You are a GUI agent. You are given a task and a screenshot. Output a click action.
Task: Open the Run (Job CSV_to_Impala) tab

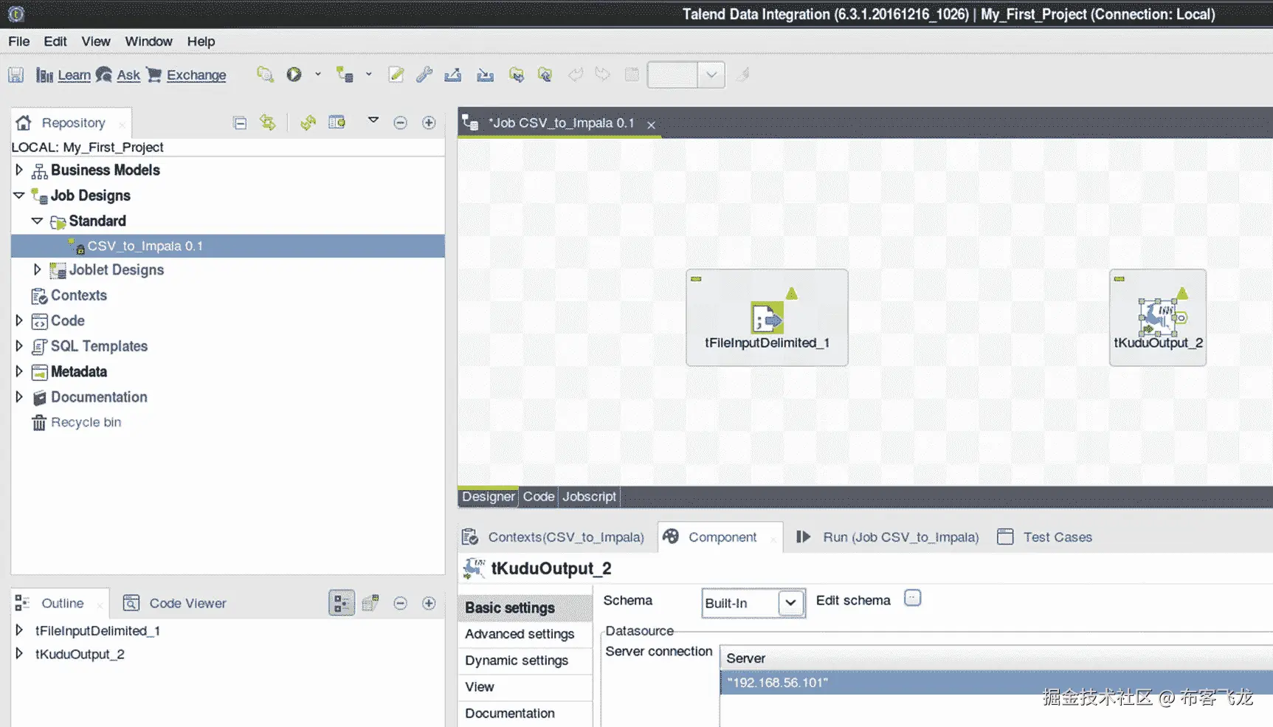point(888,537)
